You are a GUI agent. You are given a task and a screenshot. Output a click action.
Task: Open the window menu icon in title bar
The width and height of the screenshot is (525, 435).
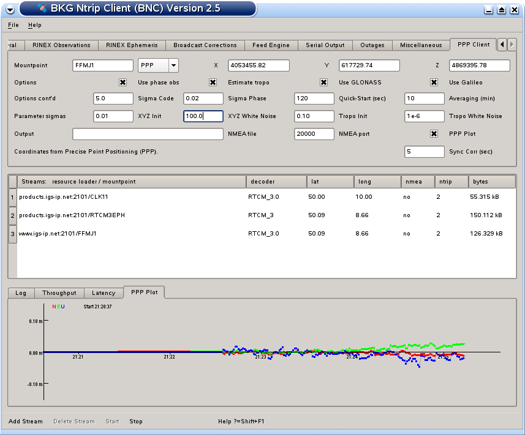tap(10, 9)
